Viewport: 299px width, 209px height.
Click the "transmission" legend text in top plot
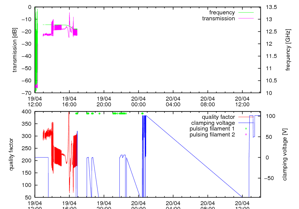[x=219, y=19]
